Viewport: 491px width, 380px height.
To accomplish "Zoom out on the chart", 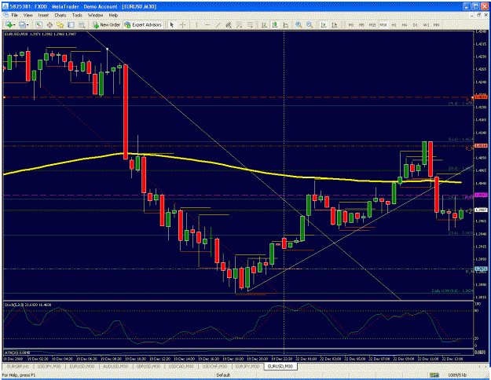I will [x=310, y=24].
